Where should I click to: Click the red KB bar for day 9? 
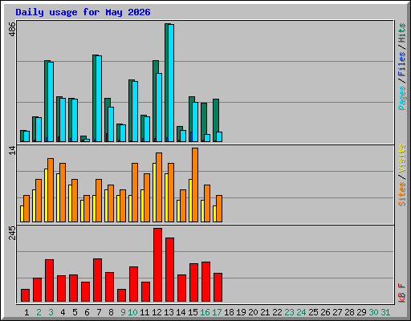click(121, 295)
